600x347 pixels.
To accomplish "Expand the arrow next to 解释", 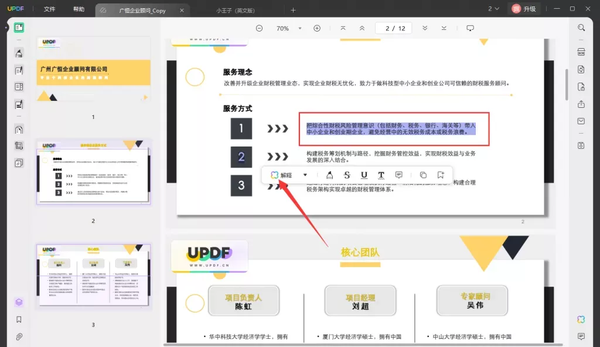I will click(305, 175).
